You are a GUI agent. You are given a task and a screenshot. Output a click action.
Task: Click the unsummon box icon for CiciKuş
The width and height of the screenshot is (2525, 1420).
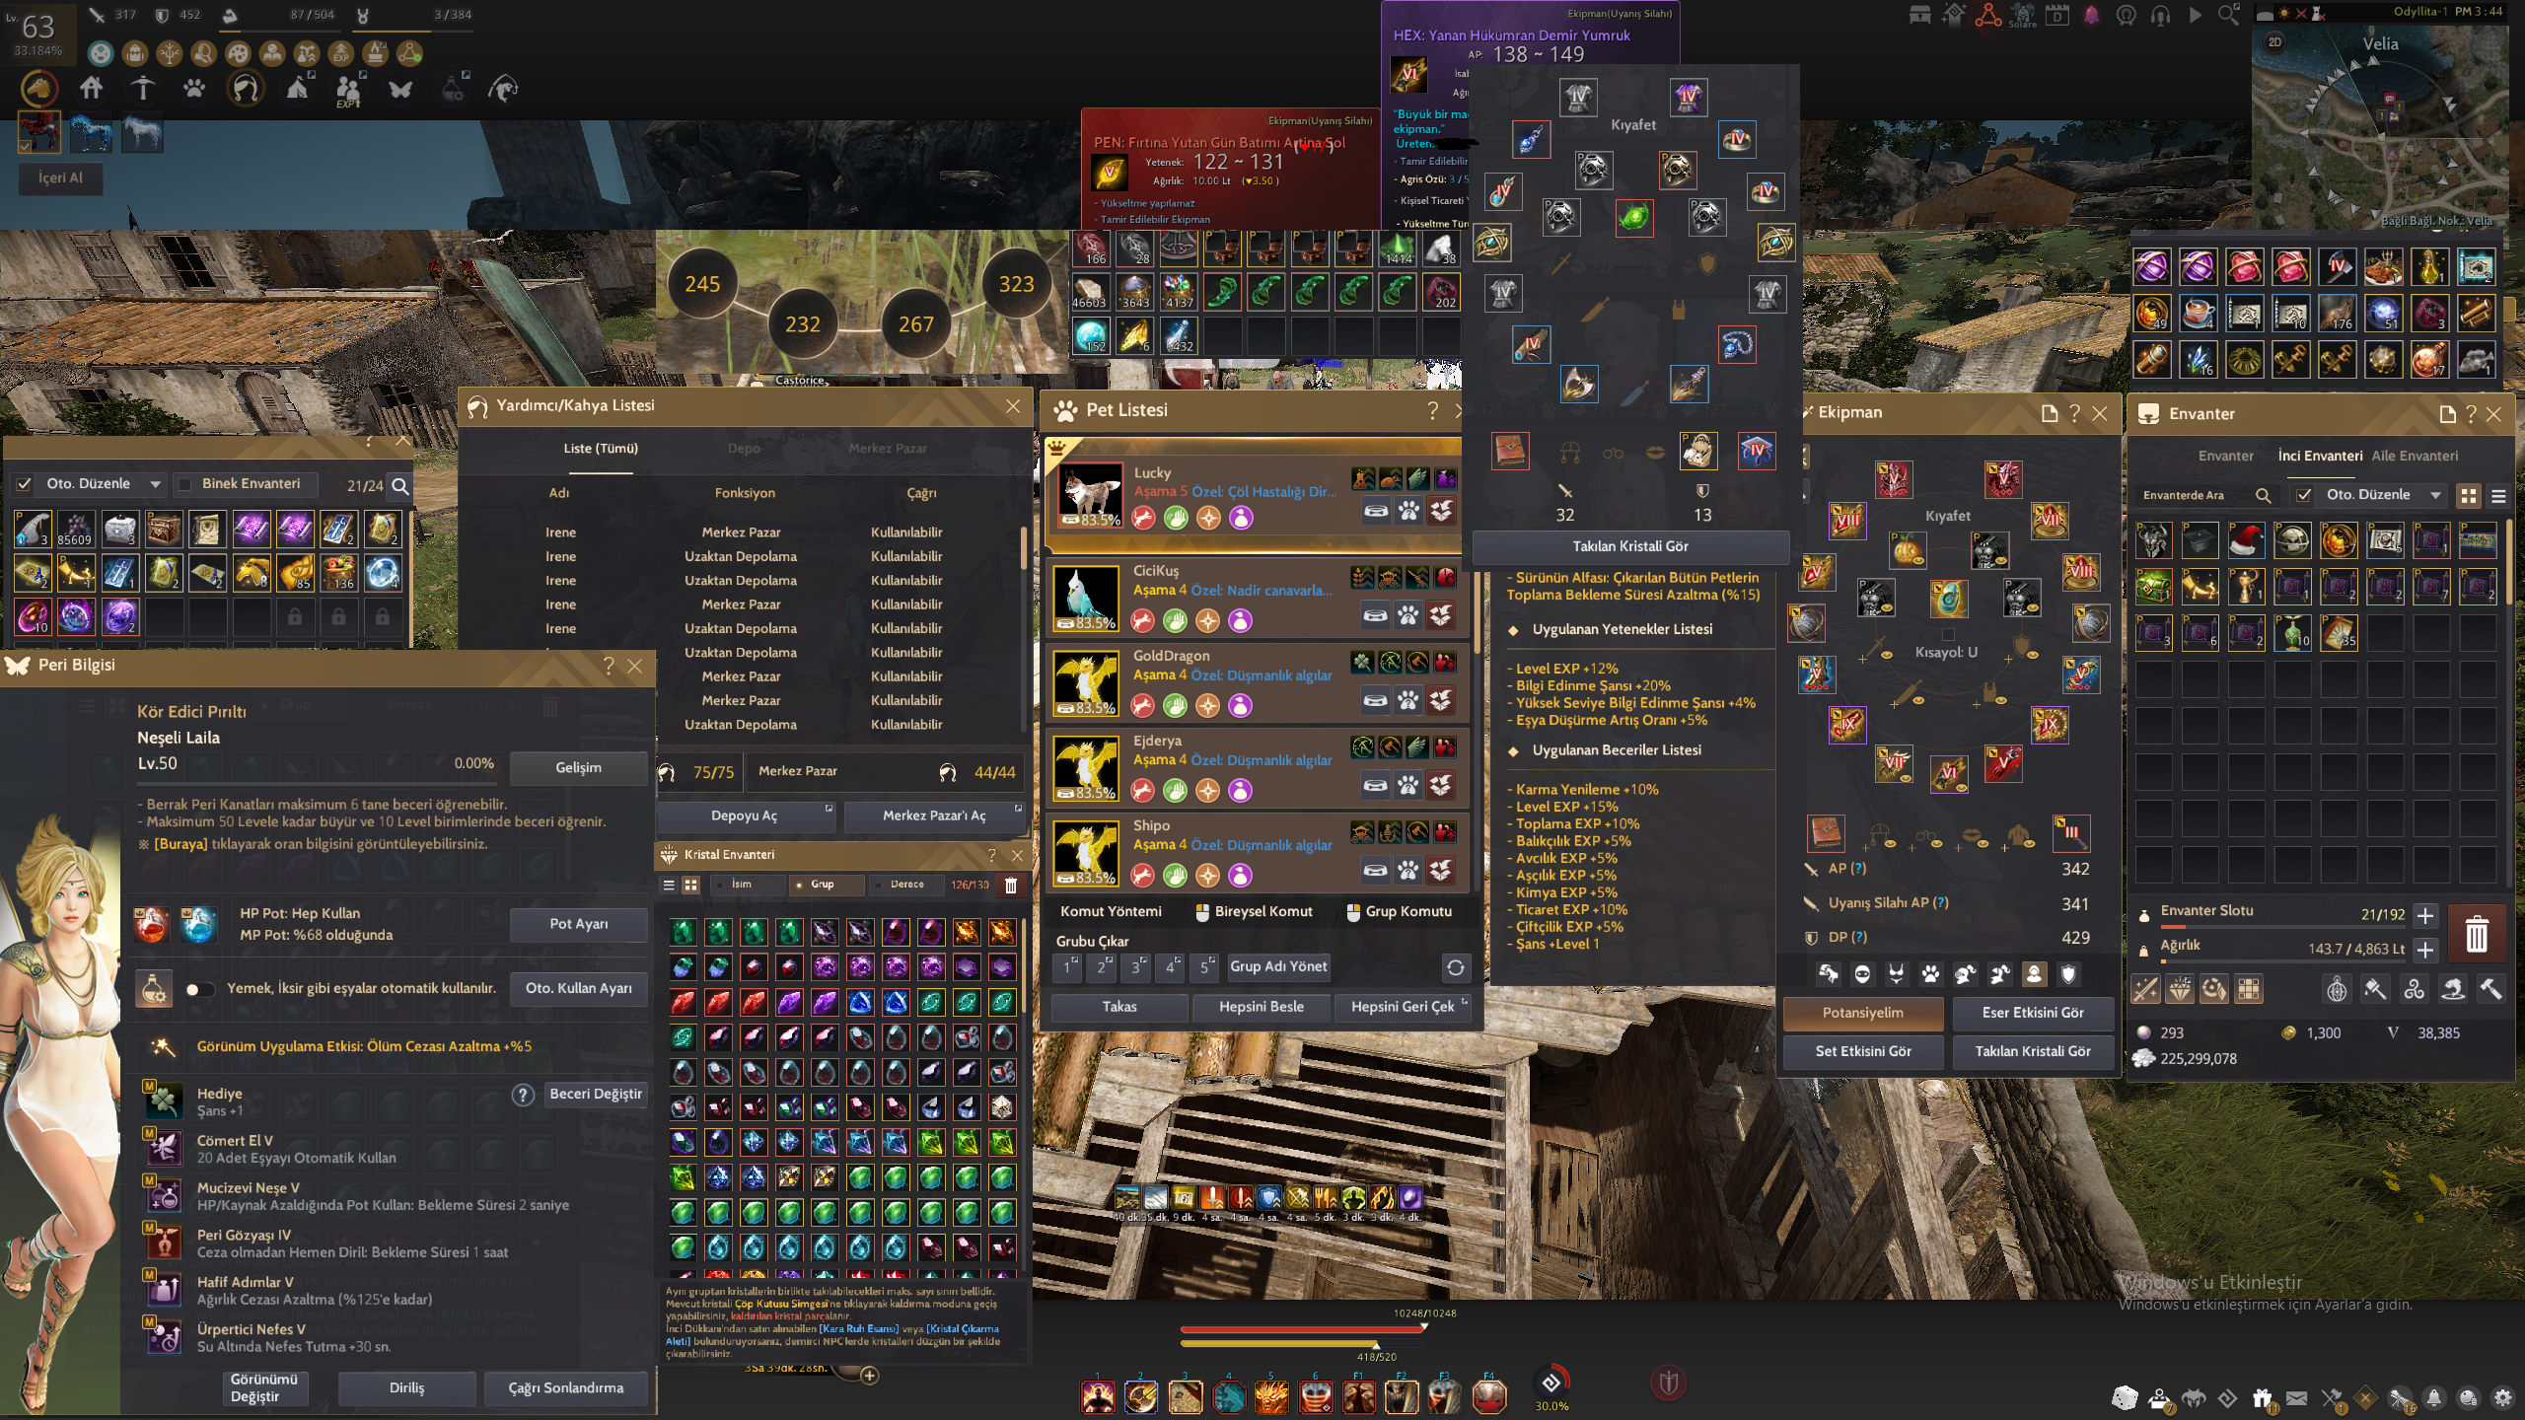(1441, 616)
